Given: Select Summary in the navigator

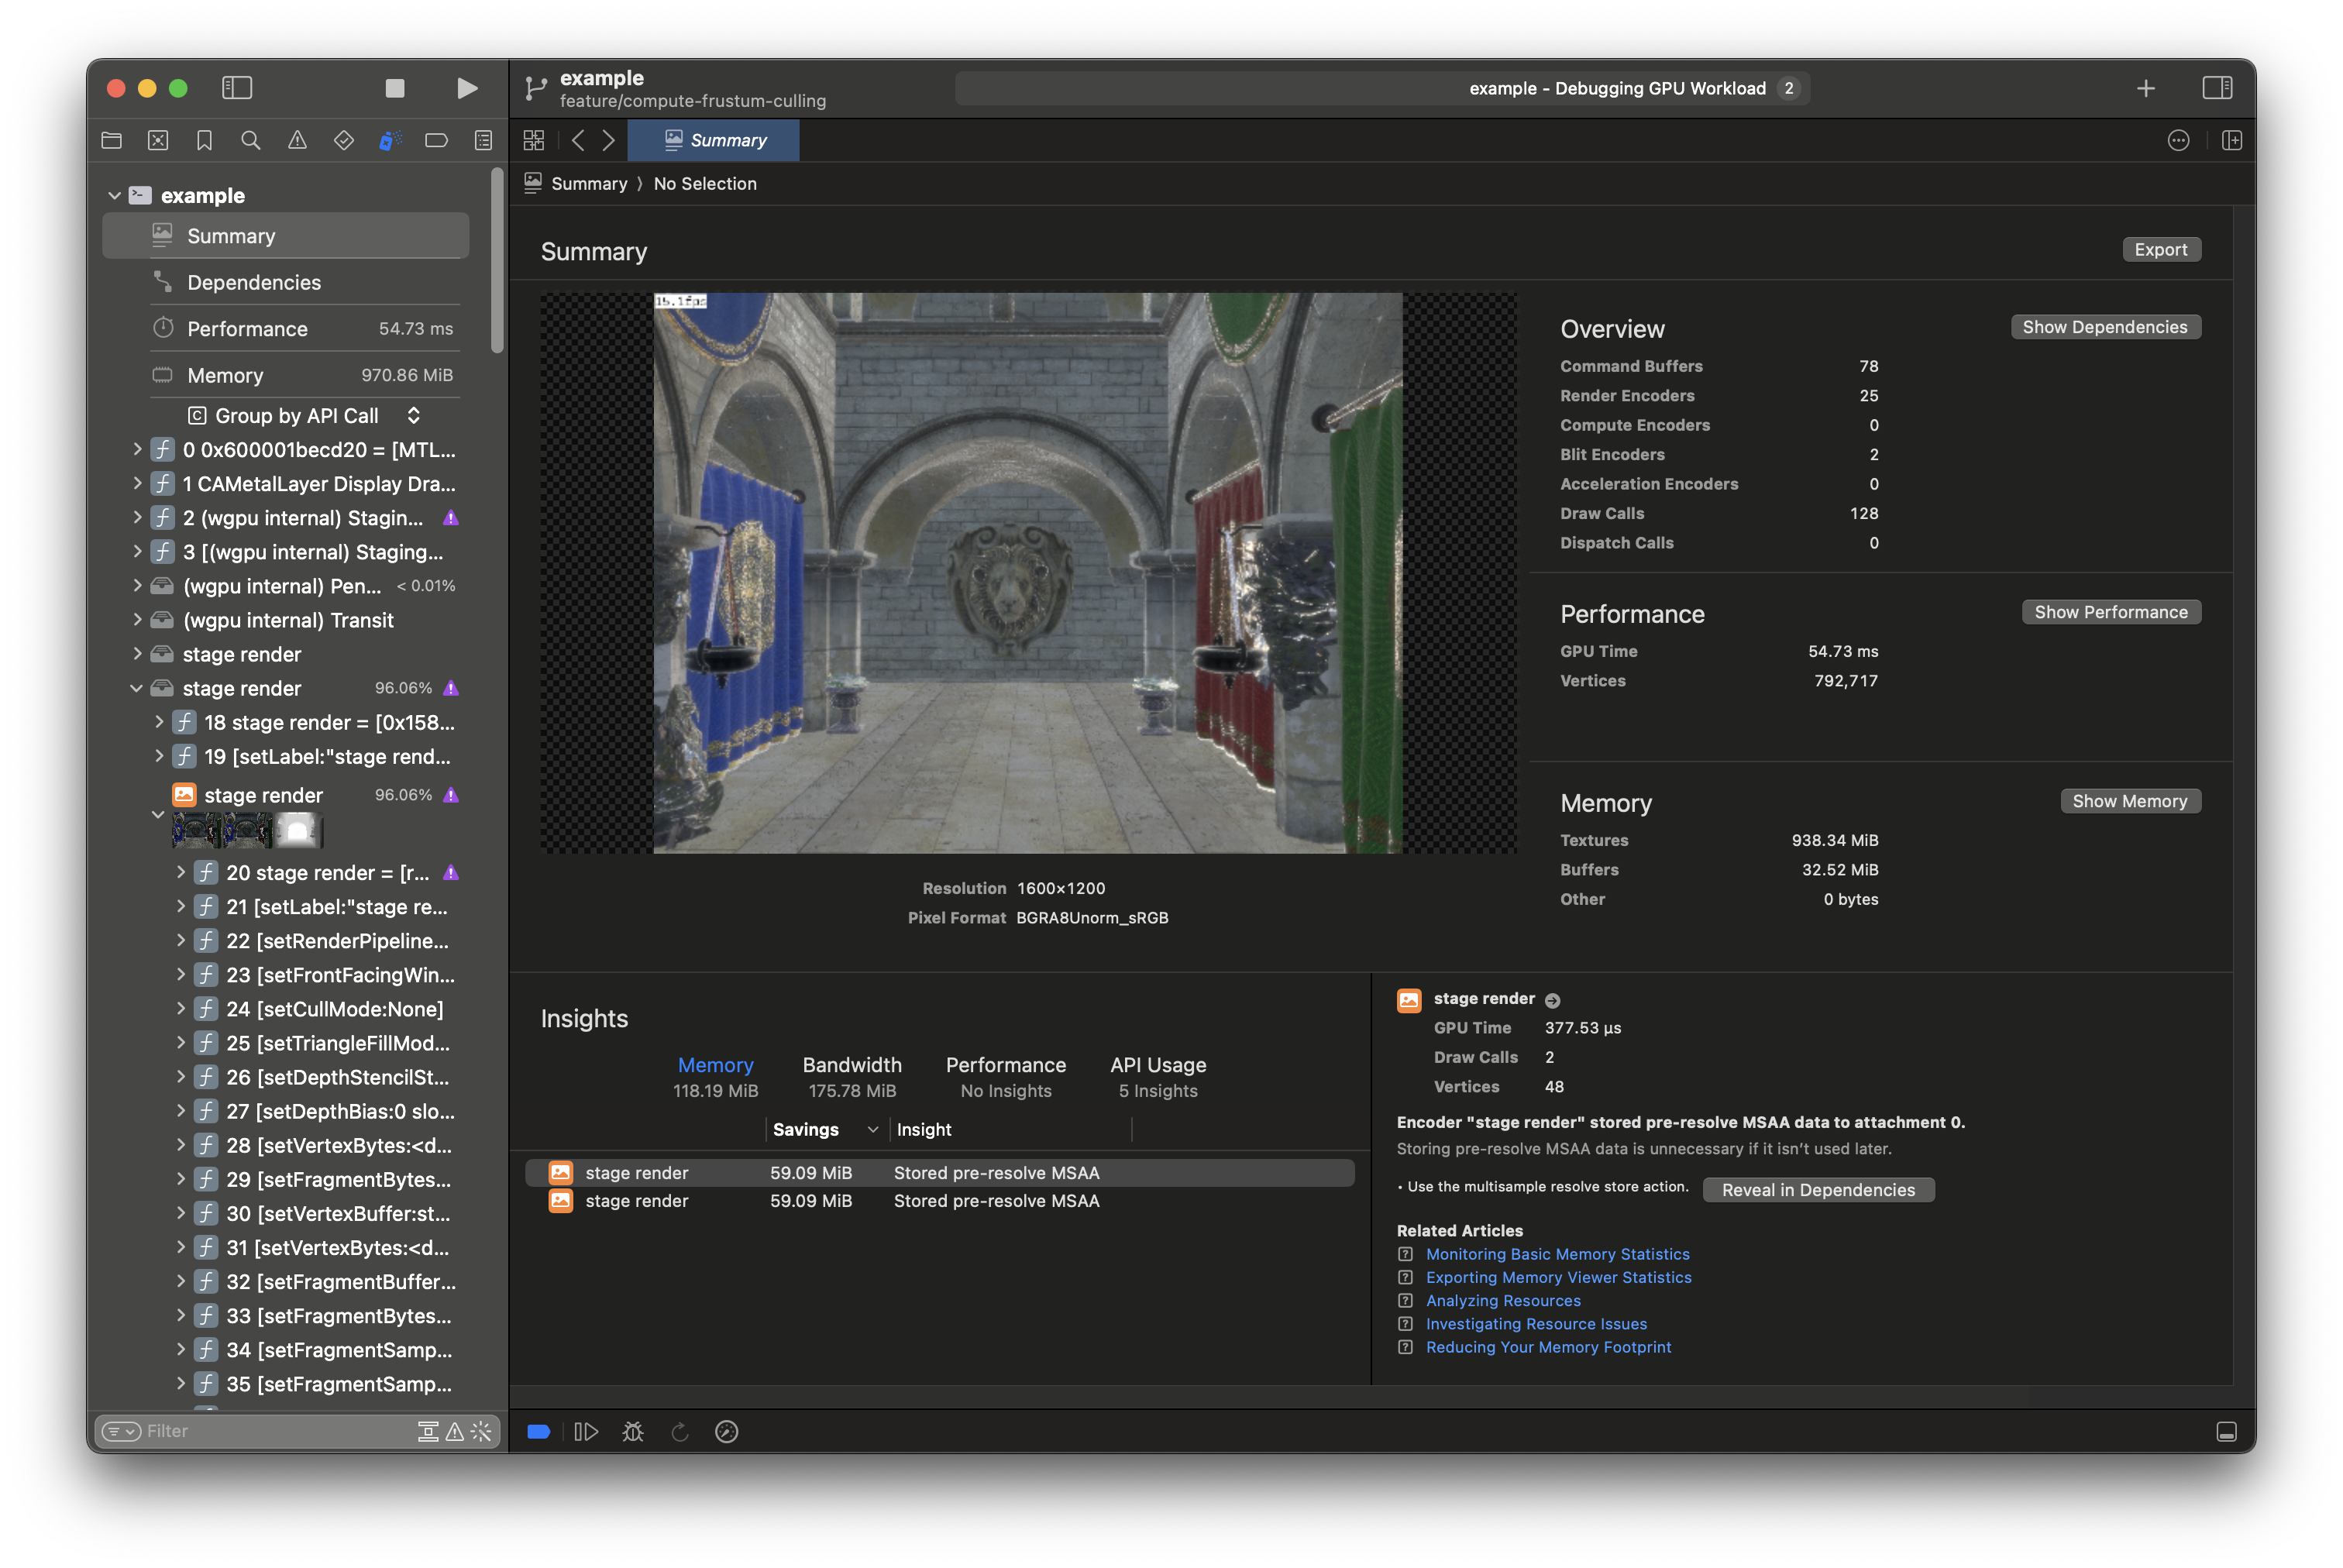Looking at the screenshot, I should click(x=286, y=236).
